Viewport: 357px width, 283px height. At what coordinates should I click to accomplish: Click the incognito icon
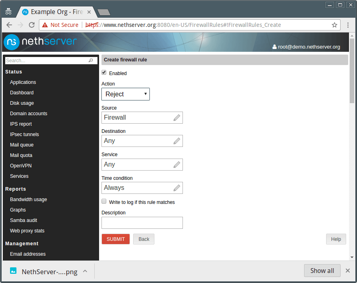pos(8,11)
